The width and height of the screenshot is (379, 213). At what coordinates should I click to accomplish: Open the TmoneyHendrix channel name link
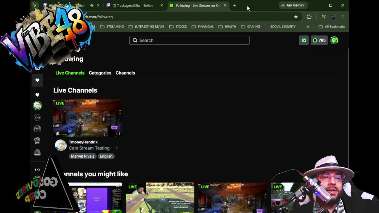(x=83, y=142)
